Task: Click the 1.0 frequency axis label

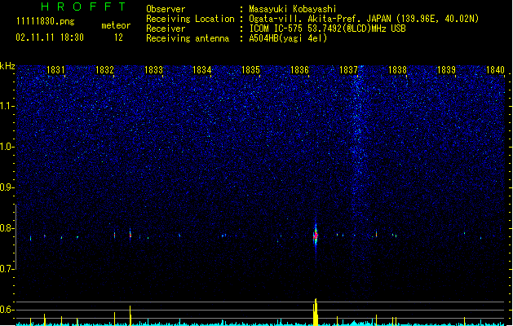Action: tap(7, 147)
